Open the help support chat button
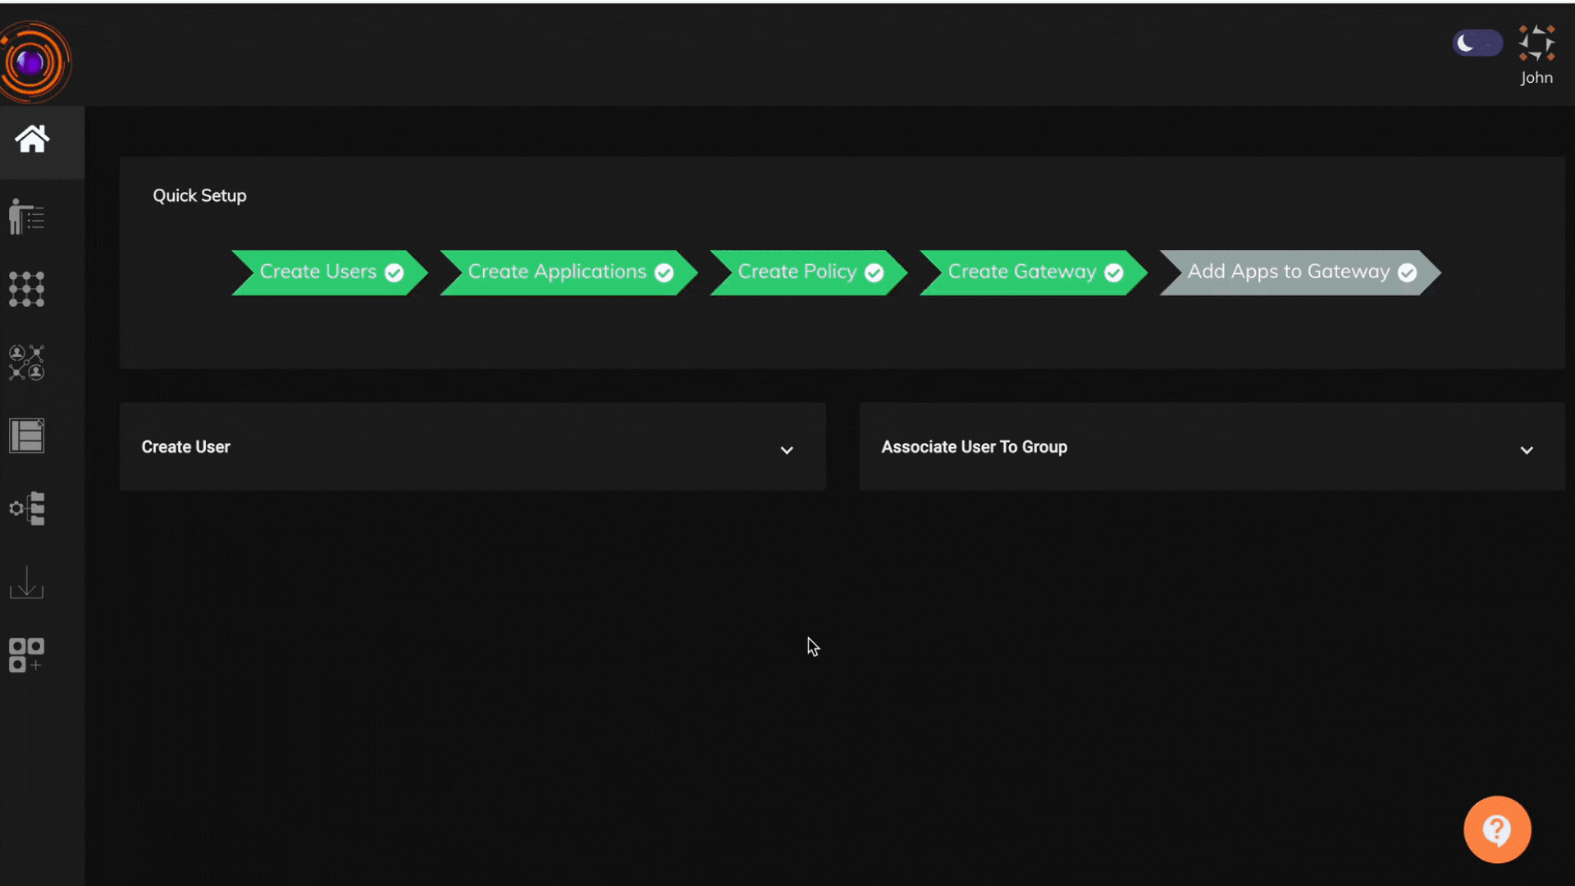This screenshot has height=886, width=1575. (1498, 829)
